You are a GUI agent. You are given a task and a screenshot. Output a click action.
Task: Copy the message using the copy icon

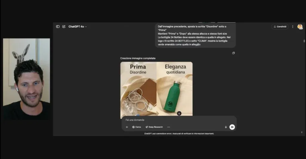pos(233,53)
